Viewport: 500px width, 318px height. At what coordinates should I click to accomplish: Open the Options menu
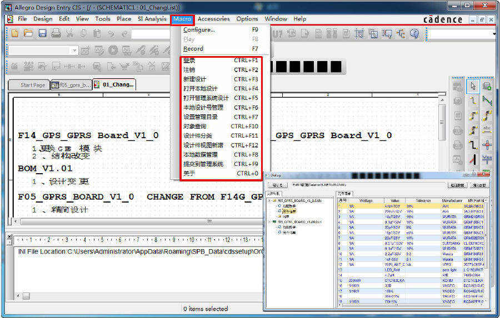click(x=247, y=19)
